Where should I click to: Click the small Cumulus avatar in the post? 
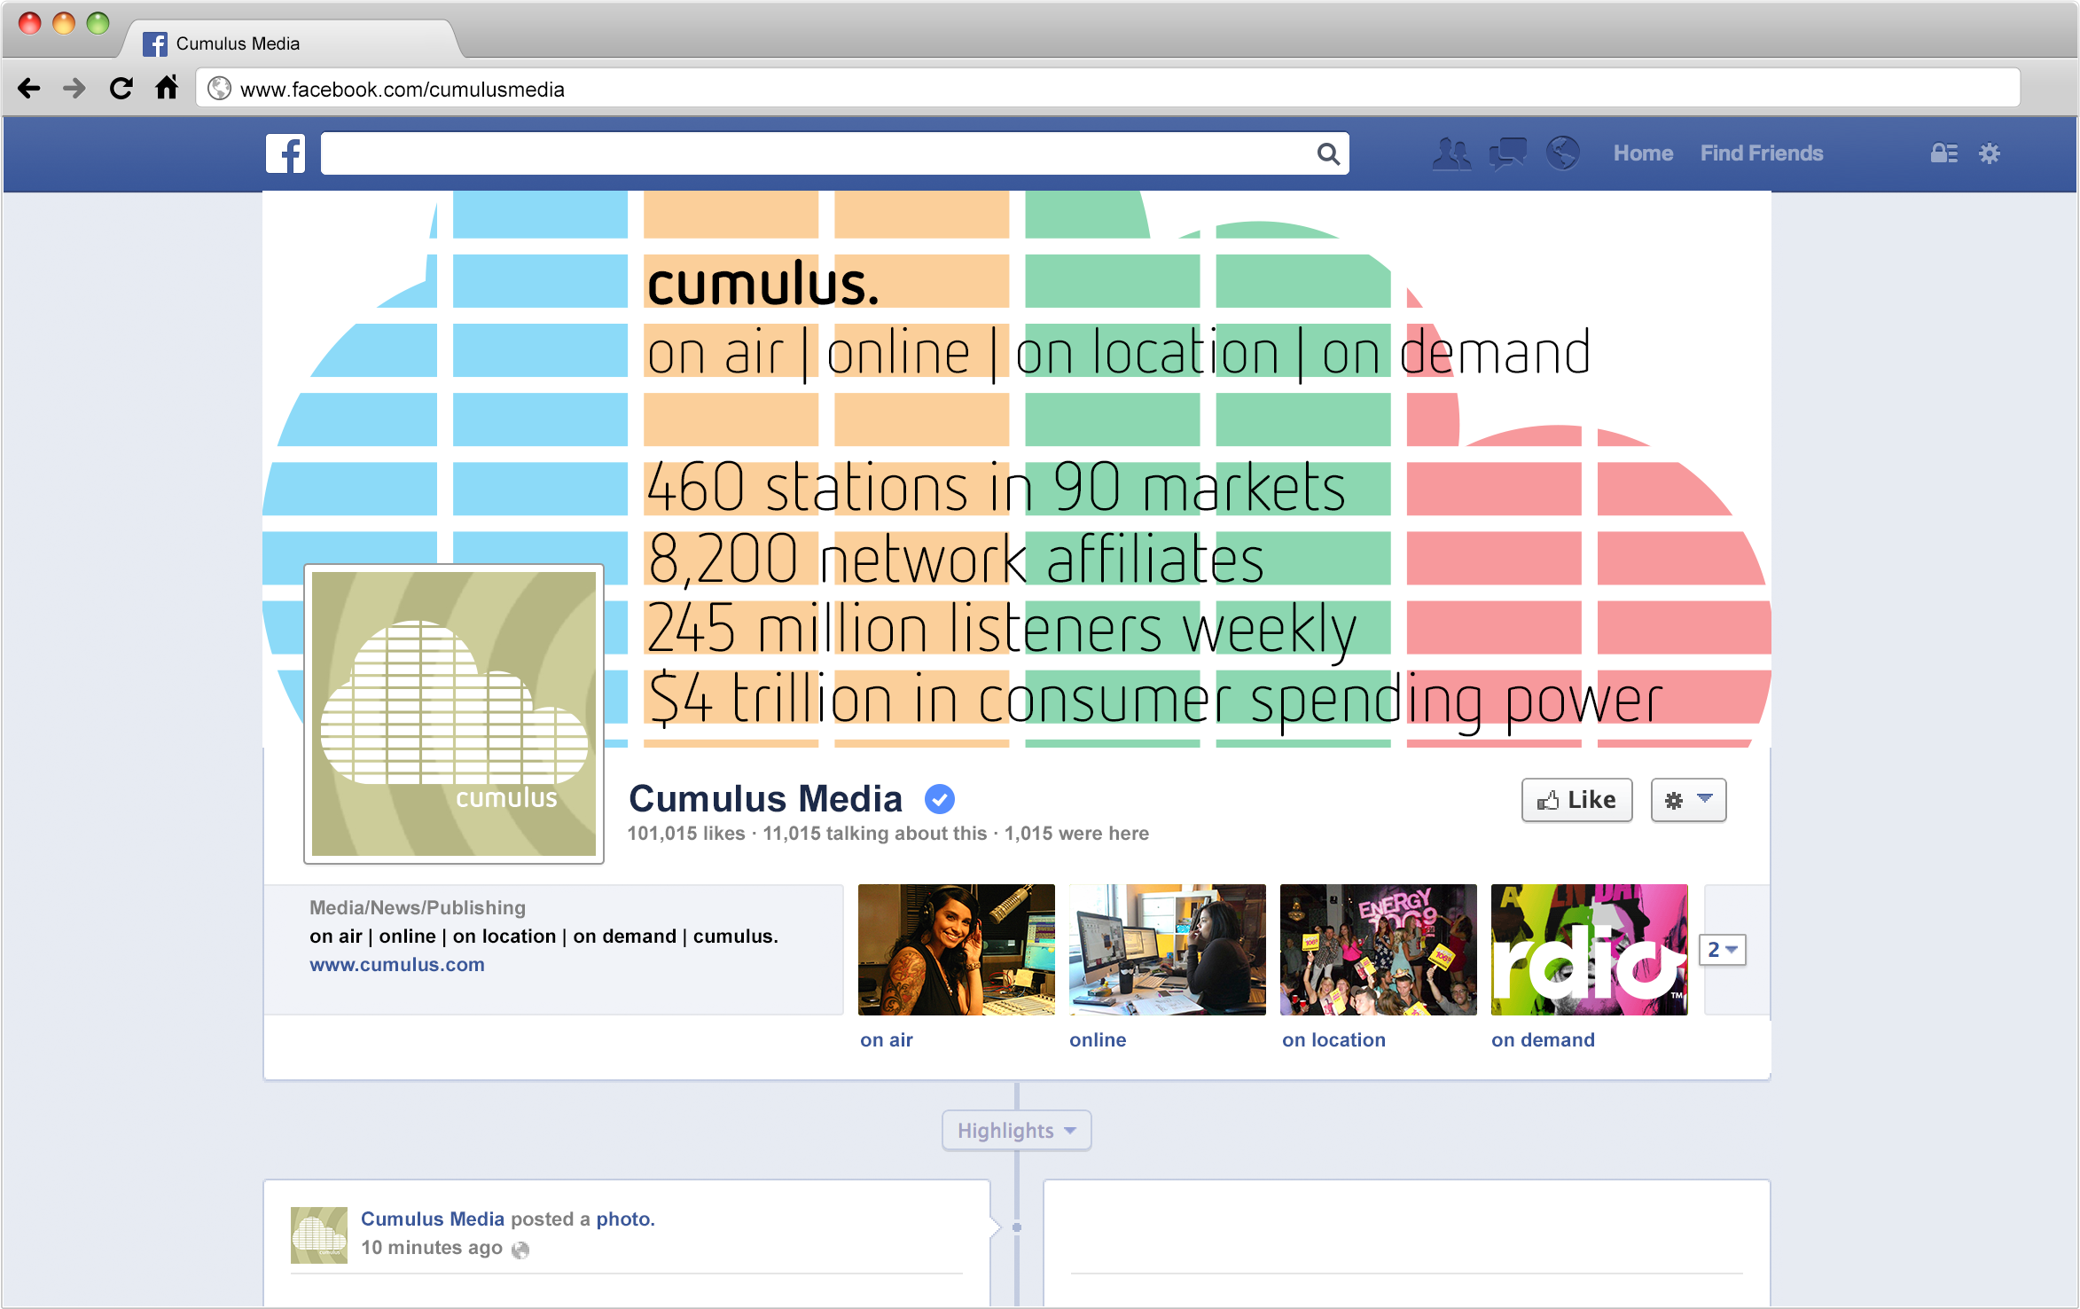[x=319, y=1235]
